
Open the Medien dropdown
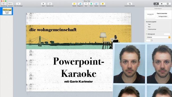[x=96, y=4]
